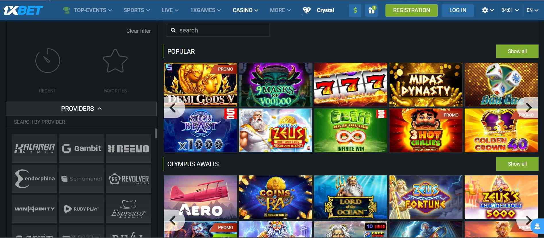Click the 1XBET logo
Image resolution: width=544 pixels, height=238 pixels.
click(x=23, y=10)
